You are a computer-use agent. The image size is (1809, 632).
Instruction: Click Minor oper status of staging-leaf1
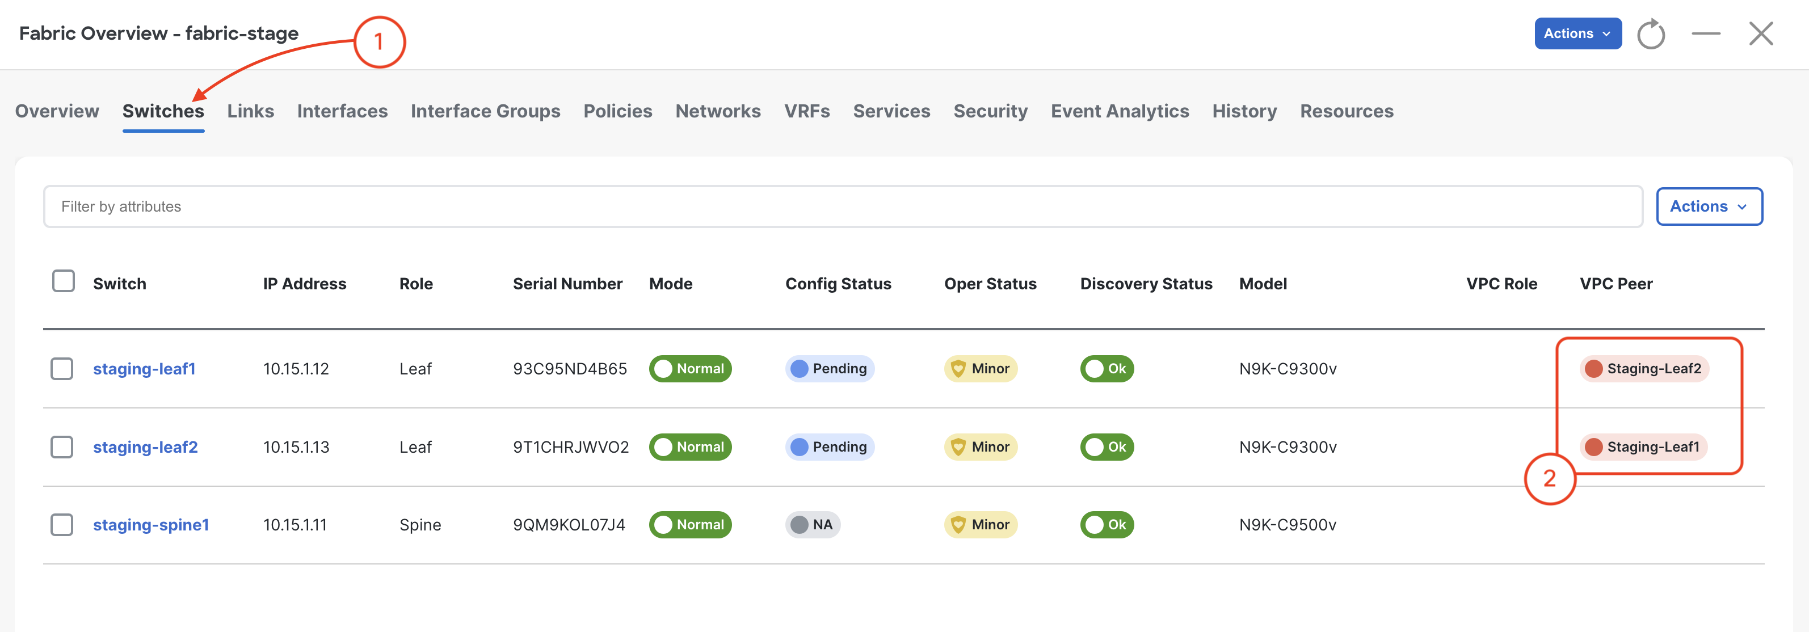(x=981, y=369)
